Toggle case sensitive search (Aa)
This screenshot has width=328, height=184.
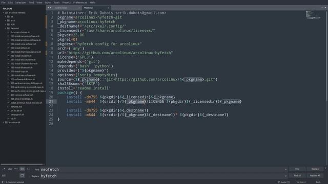(x=10, y=169)
